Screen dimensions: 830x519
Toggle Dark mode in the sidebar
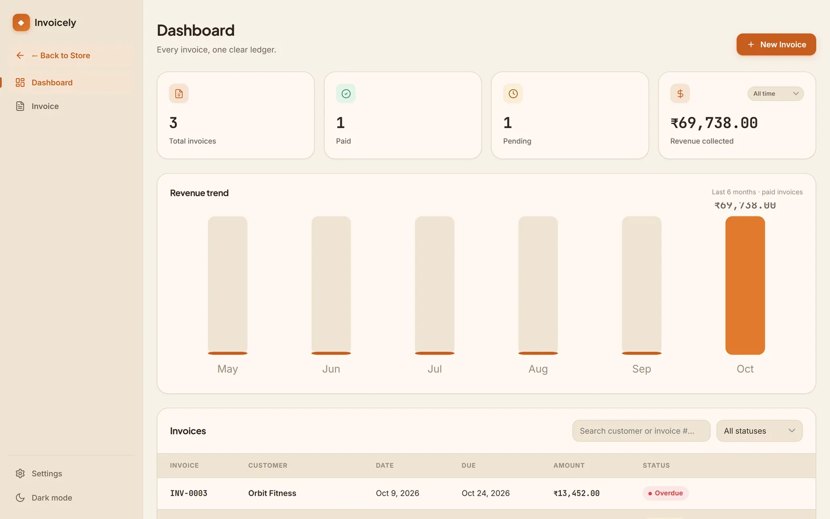pos(71,498)
